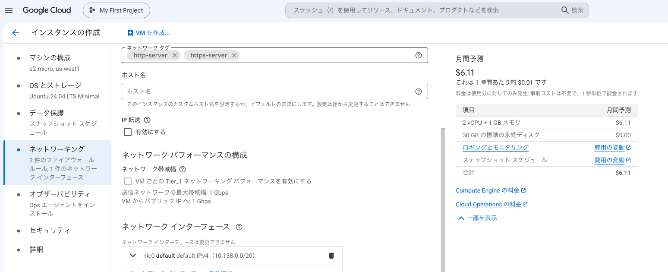668x272 pixels.
Task: Show help for ネットワーク帯域幅
Action: [x=183, y=169]
